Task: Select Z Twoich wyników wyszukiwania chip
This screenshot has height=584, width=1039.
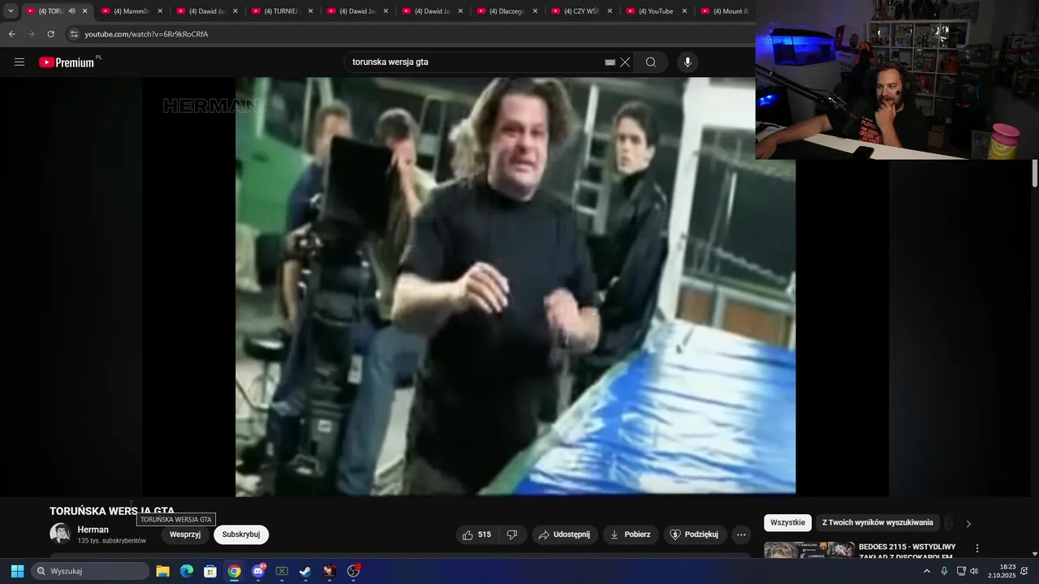Action: (x=877, y=522)
